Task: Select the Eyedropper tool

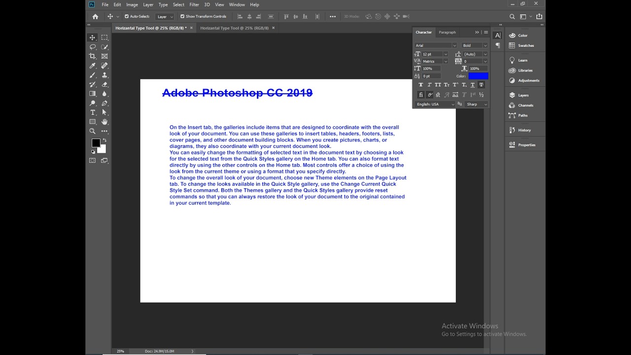Action: coord(92,66)
